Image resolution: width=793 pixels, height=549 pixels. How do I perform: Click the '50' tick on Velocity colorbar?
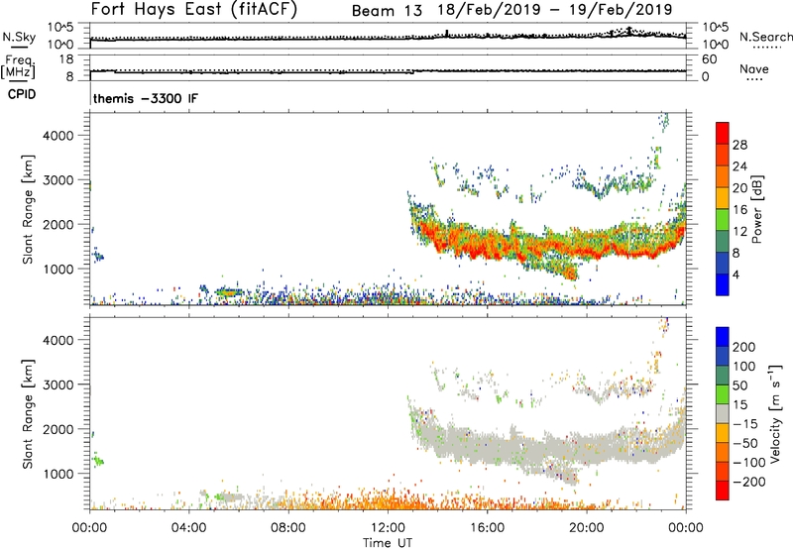click(739, 385)
